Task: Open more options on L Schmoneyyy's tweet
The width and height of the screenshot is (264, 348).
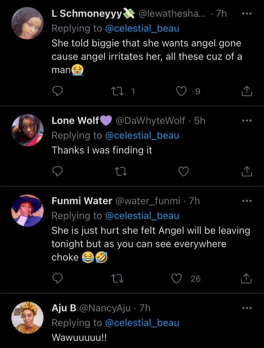Action: [247, 14]
